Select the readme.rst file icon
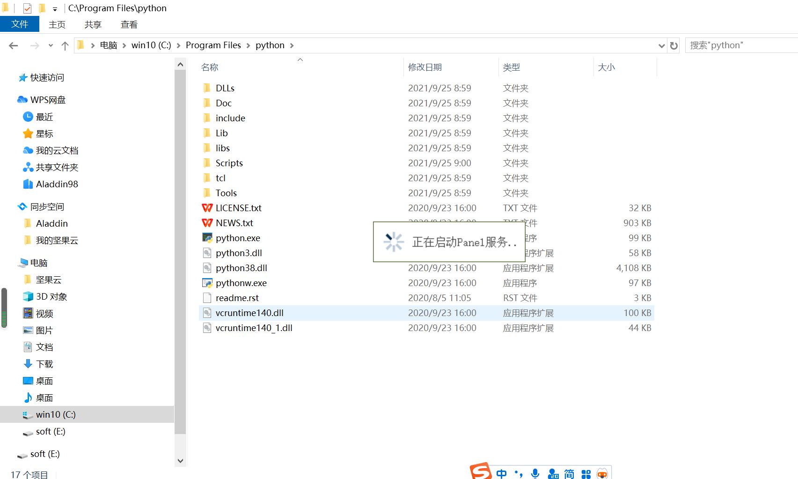 pos(207,298)
